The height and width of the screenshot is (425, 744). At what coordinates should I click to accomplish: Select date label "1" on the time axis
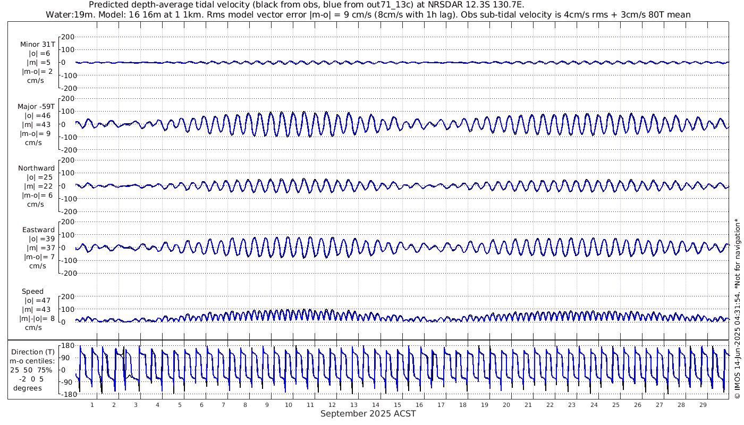coord(92,405)
